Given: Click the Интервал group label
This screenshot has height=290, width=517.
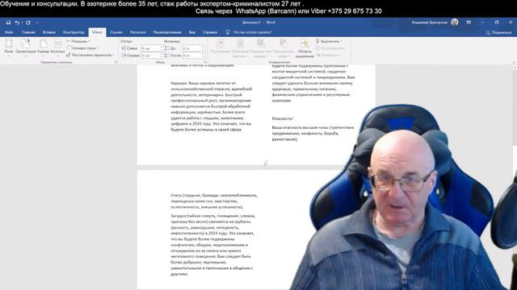Looking at the screenshot, I should point(172,41).
